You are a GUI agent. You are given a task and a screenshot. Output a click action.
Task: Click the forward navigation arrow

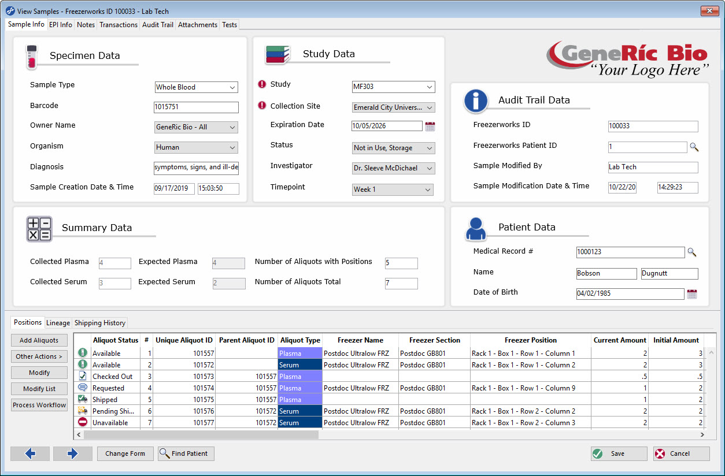72,453
